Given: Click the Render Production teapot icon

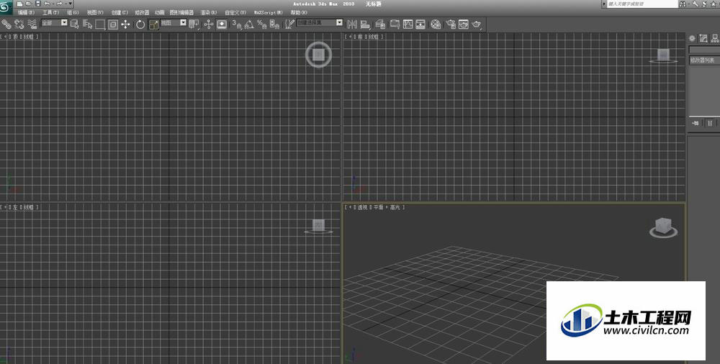Looking at the screenshot, I should point(477,24).
